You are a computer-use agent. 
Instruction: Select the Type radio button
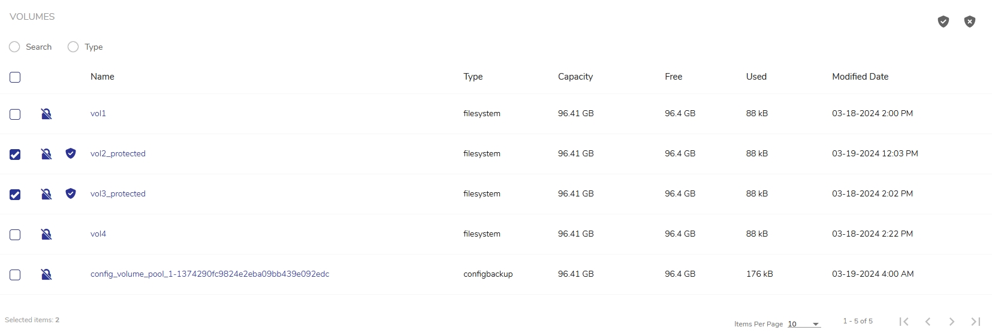(73, 47)
